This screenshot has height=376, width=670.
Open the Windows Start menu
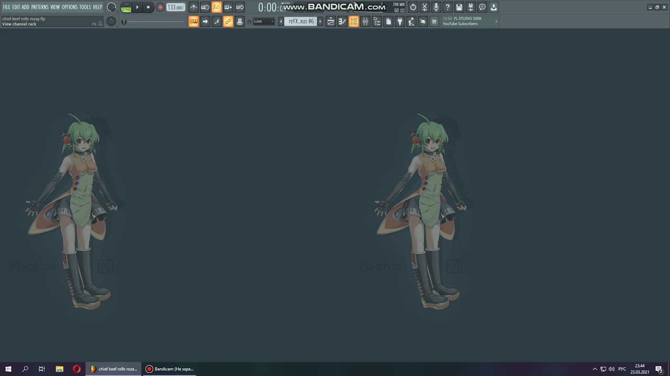pos(8,369)
